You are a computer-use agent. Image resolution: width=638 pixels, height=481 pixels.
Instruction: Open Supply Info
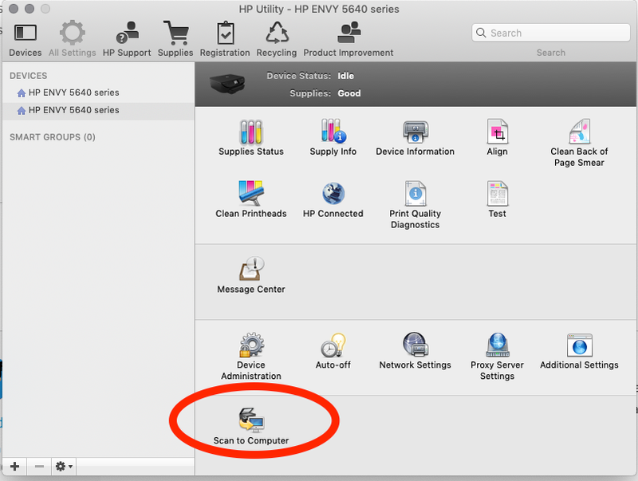333,138
